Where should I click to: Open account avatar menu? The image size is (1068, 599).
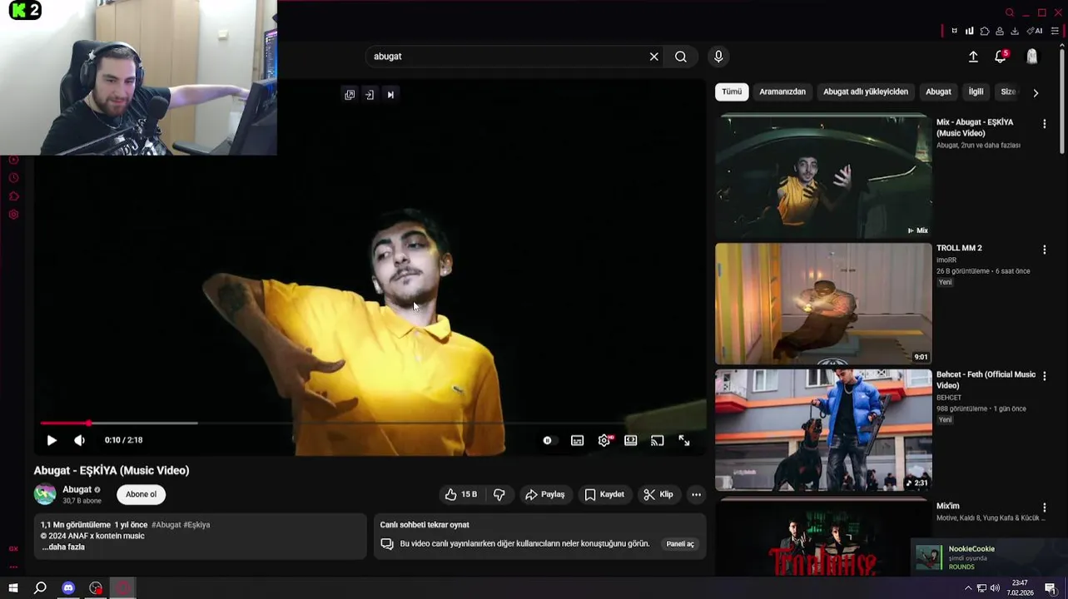pos(1032,57)
